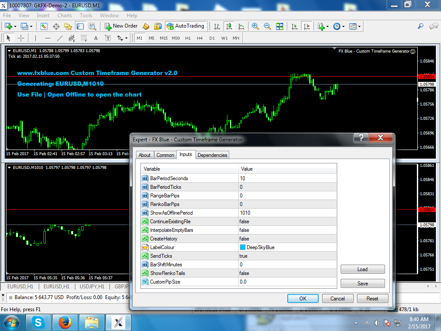Click the Zoom In magnifier icon

[255, 26]
